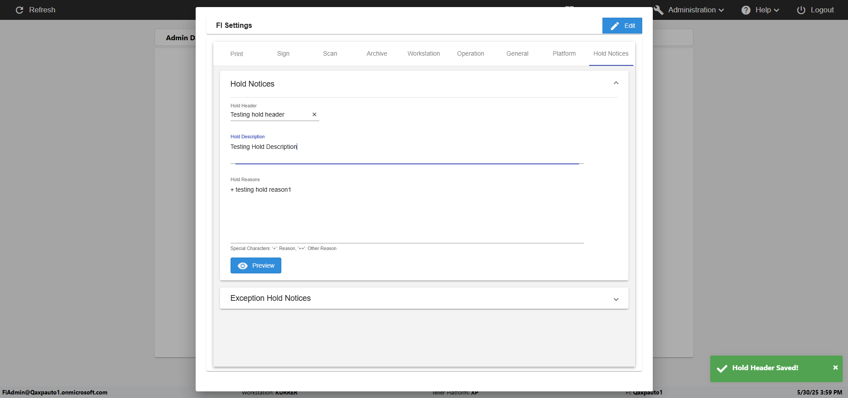Viewport: 848px width, 398px height.
Task: Click the Hold Header text field
Action: click(269, 115)
